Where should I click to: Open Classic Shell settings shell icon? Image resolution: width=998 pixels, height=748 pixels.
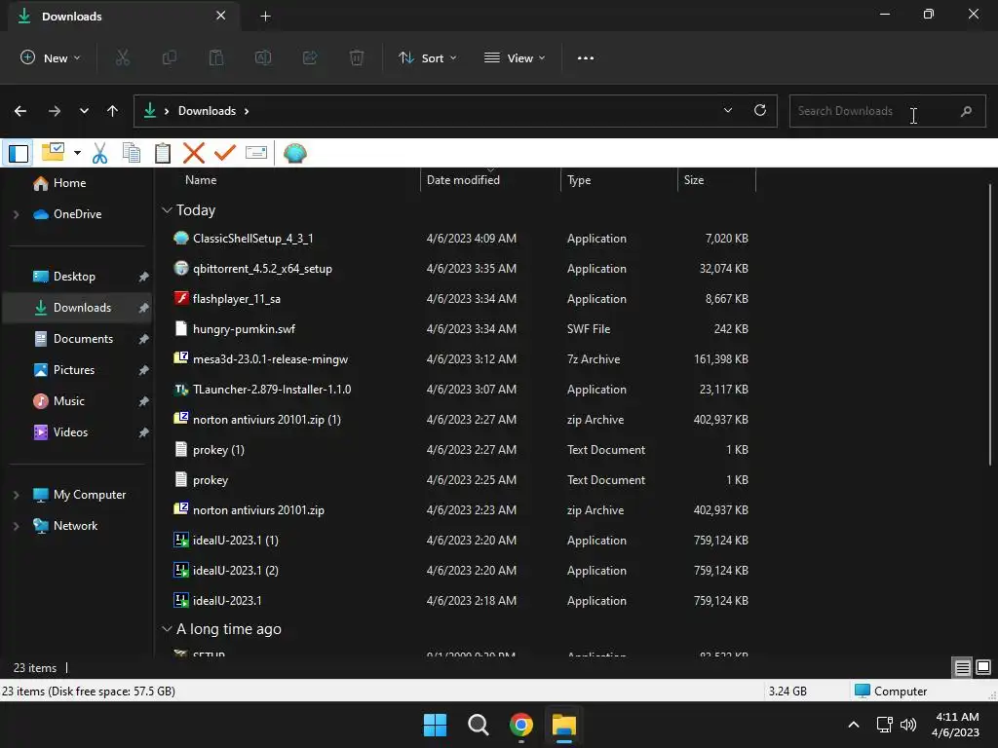pyautogui.click(x=294, y=153)
